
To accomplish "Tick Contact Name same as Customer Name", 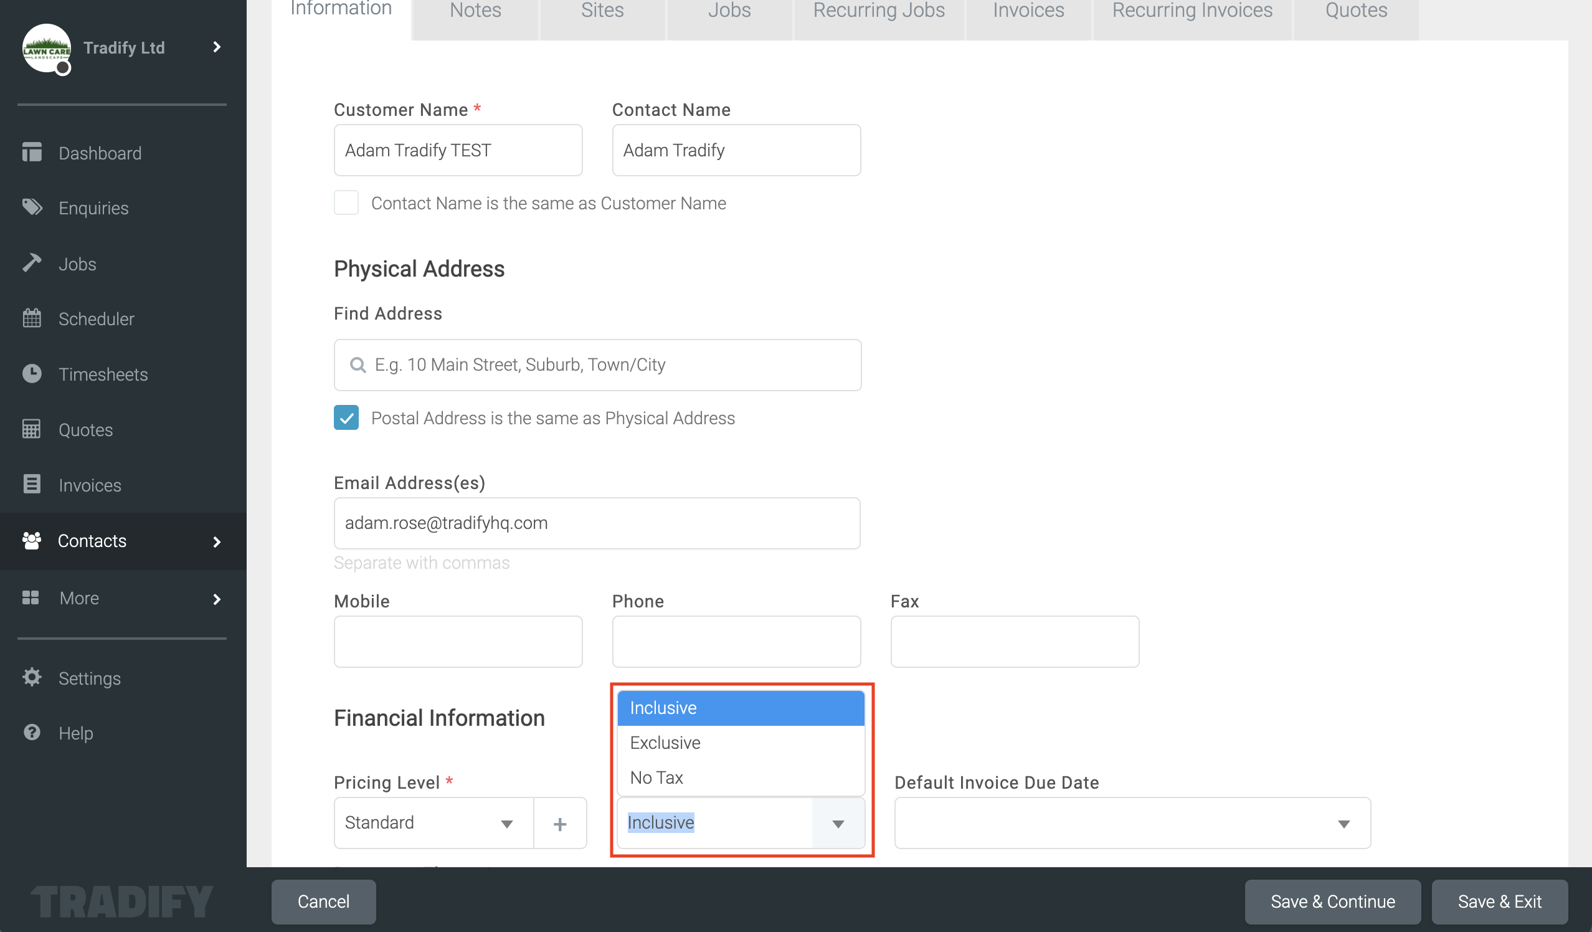I will tap(346, 203).
